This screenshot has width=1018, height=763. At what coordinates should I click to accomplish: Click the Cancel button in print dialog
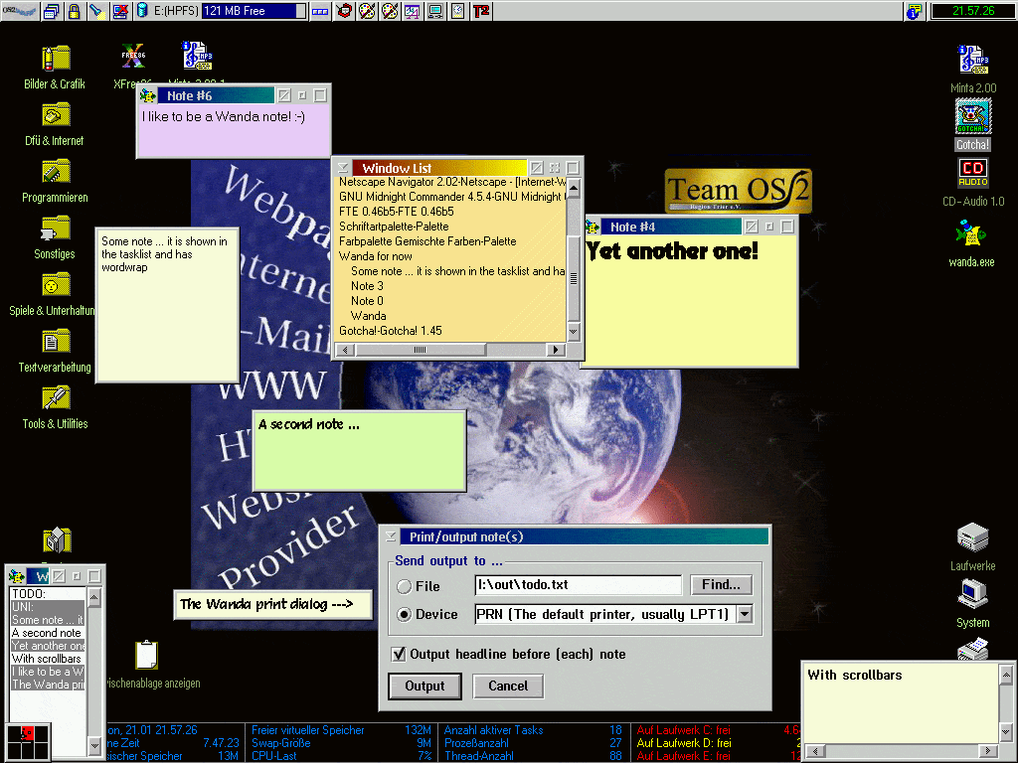[508, 686]
